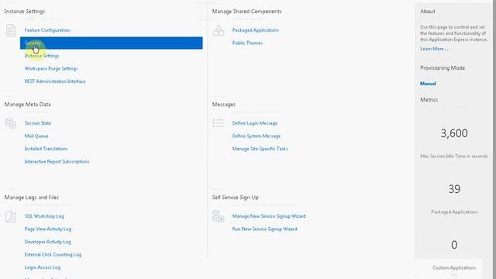Open Login Access Log

pyautogui.click(x=43, y=267)
